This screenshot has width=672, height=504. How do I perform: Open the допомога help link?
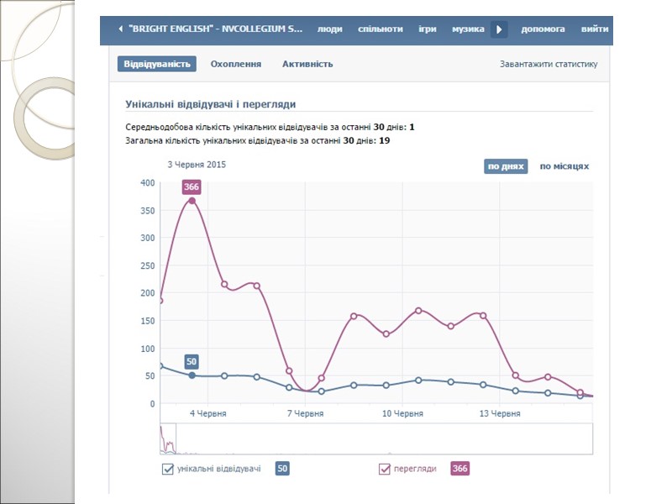pos(543,29)
